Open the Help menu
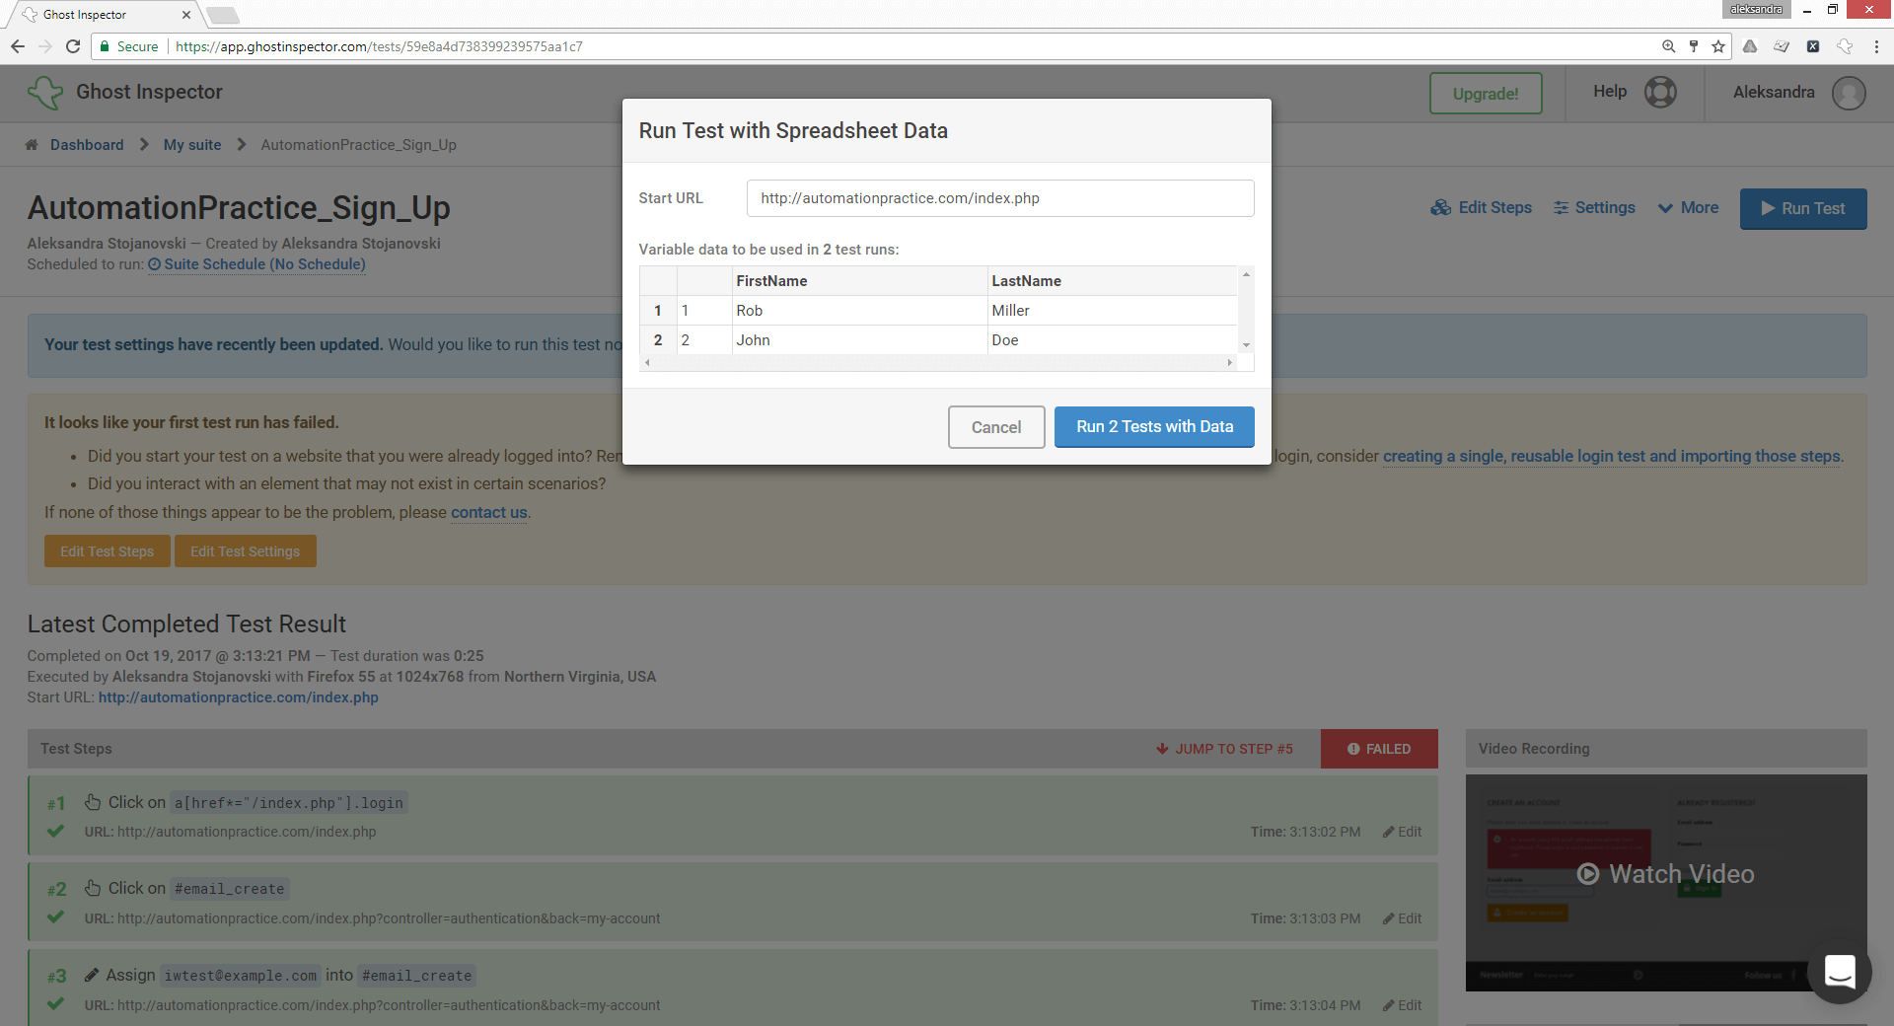This screenshot has height=1026, width=1894. (1610, 92)
